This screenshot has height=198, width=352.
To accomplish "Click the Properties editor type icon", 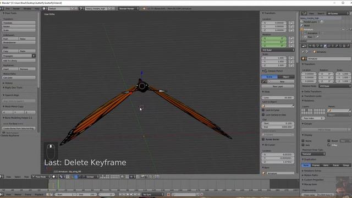I will click(304, 46).
